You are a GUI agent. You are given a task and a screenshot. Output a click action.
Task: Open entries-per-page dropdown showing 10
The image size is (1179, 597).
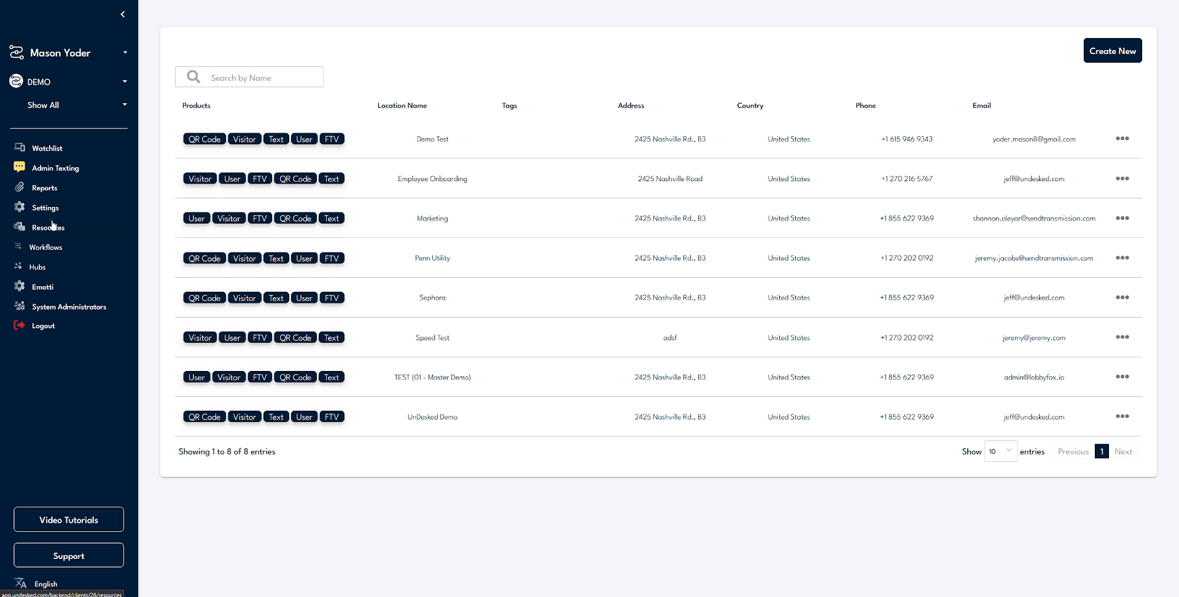coord(1001,451)
